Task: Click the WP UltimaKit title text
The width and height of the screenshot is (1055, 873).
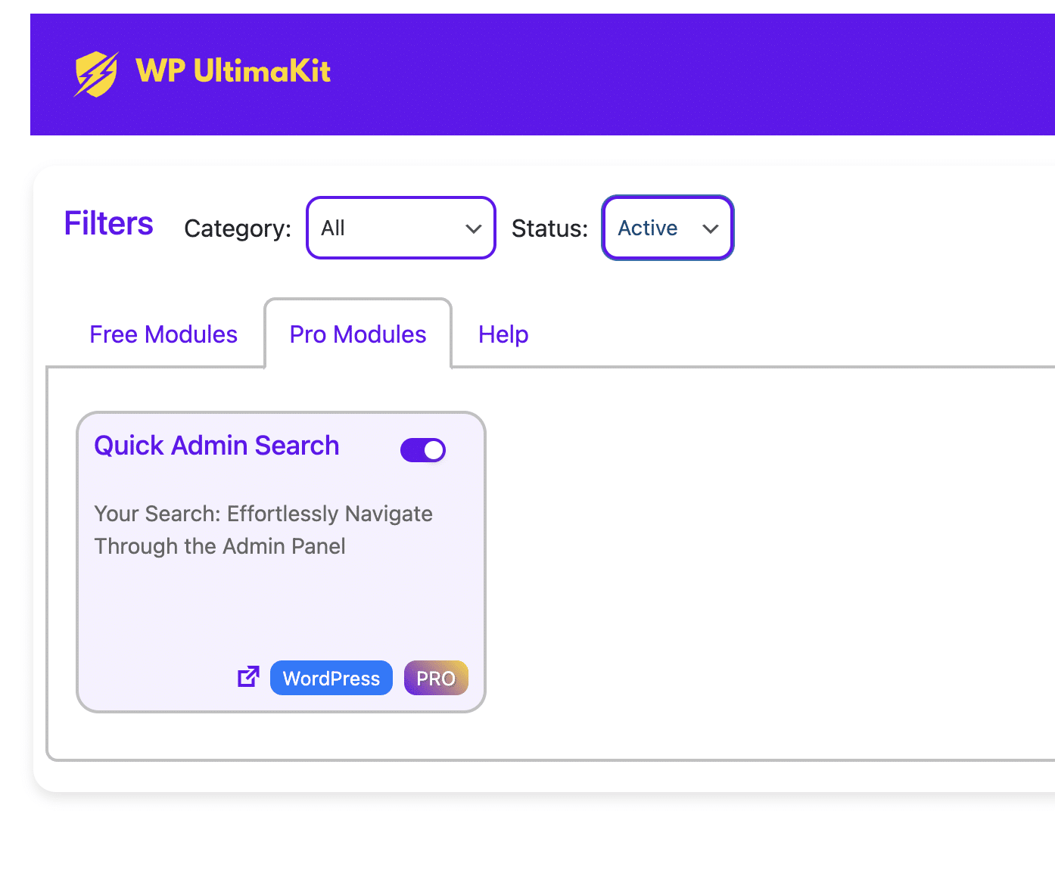Action: click(232, 71)
